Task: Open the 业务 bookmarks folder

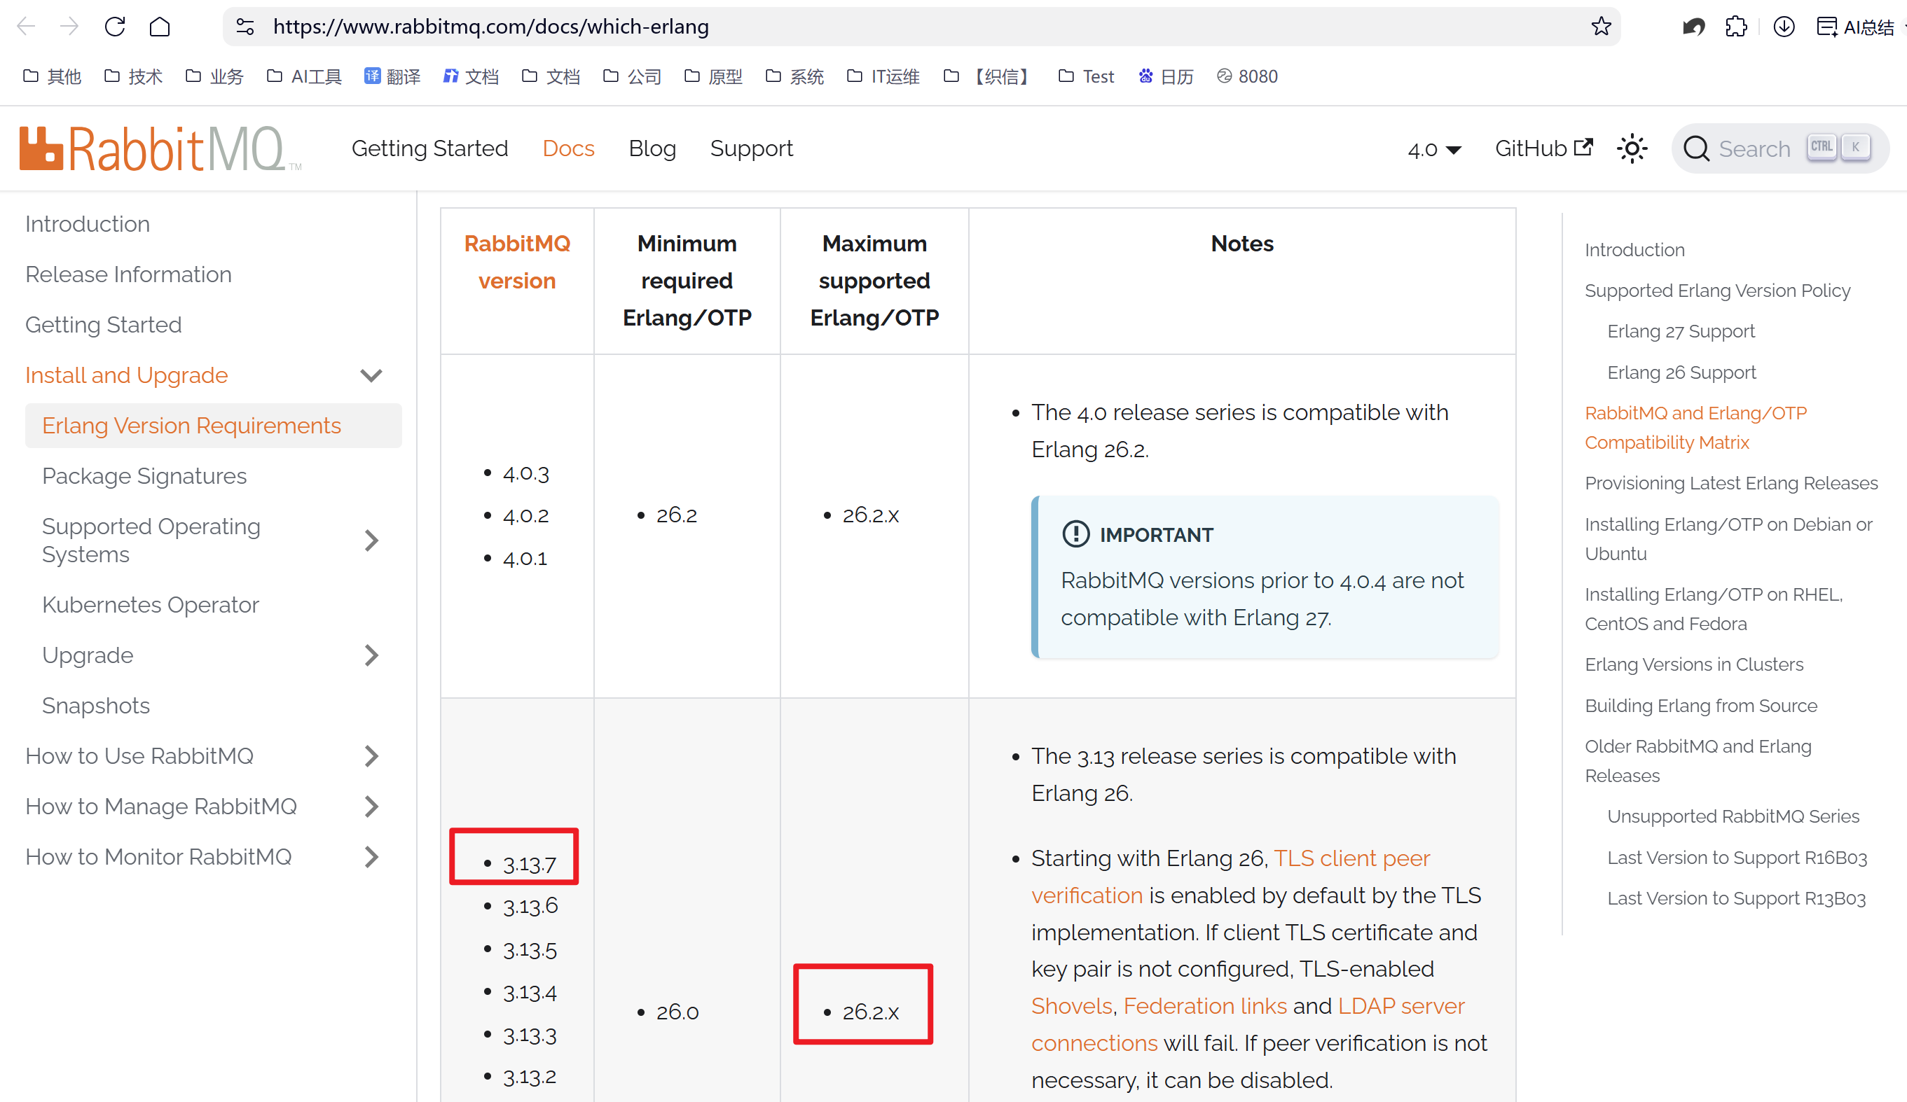Action: tap(214, 76)
